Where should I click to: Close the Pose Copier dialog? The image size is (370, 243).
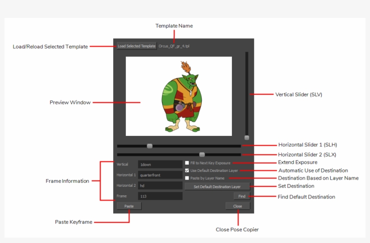coord(238,206)
